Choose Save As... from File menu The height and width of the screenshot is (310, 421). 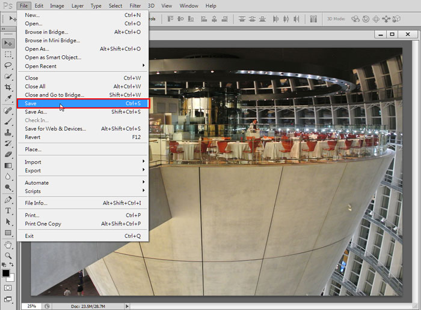[82, 112]
